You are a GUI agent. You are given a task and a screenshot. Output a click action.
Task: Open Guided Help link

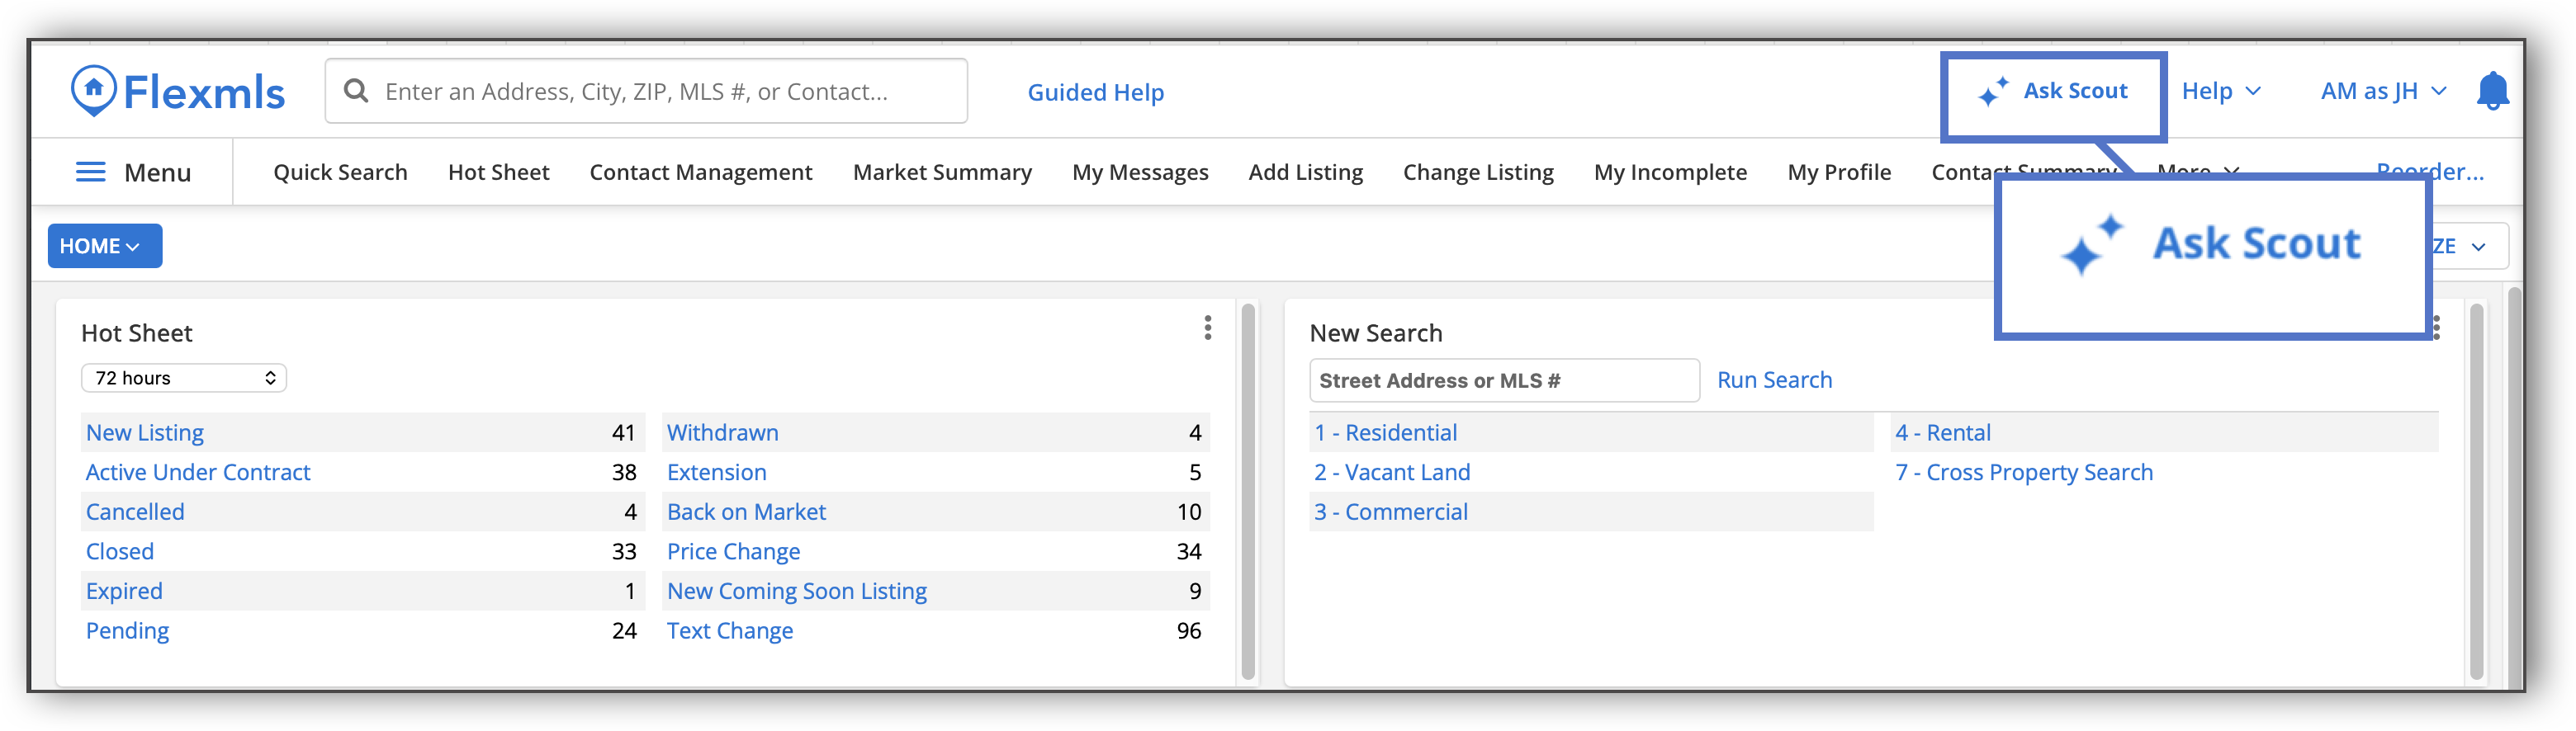coord(1095,92)
